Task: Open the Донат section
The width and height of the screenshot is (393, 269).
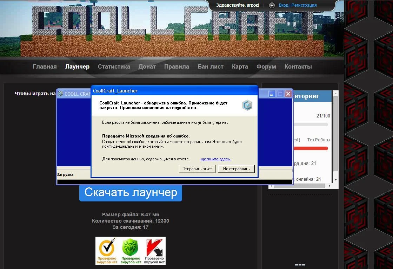Action: click(147, 67)
